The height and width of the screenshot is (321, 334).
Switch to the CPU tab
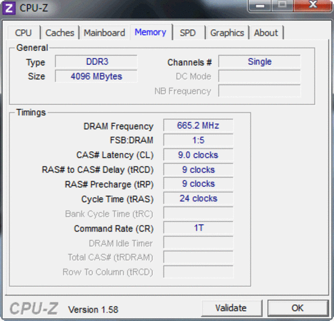pyautogui.click(x=24, y=33)
